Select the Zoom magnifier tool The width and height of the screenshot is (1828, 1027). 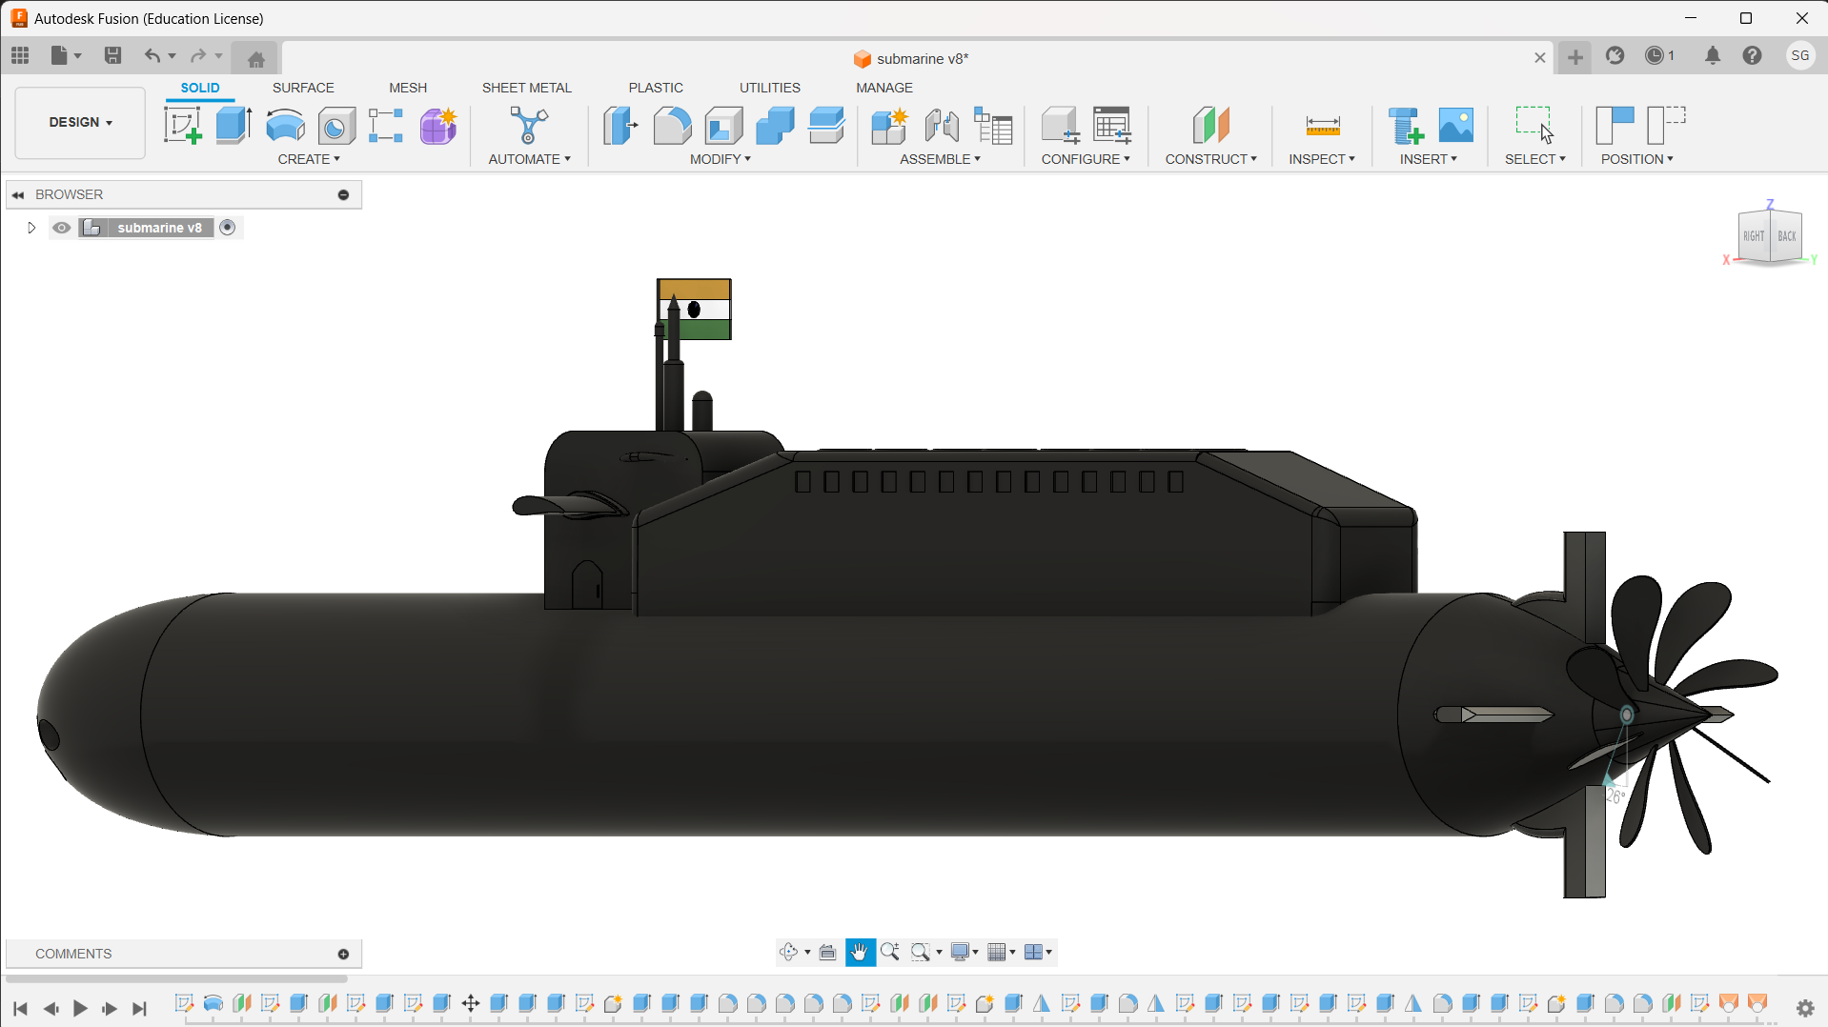890,952
